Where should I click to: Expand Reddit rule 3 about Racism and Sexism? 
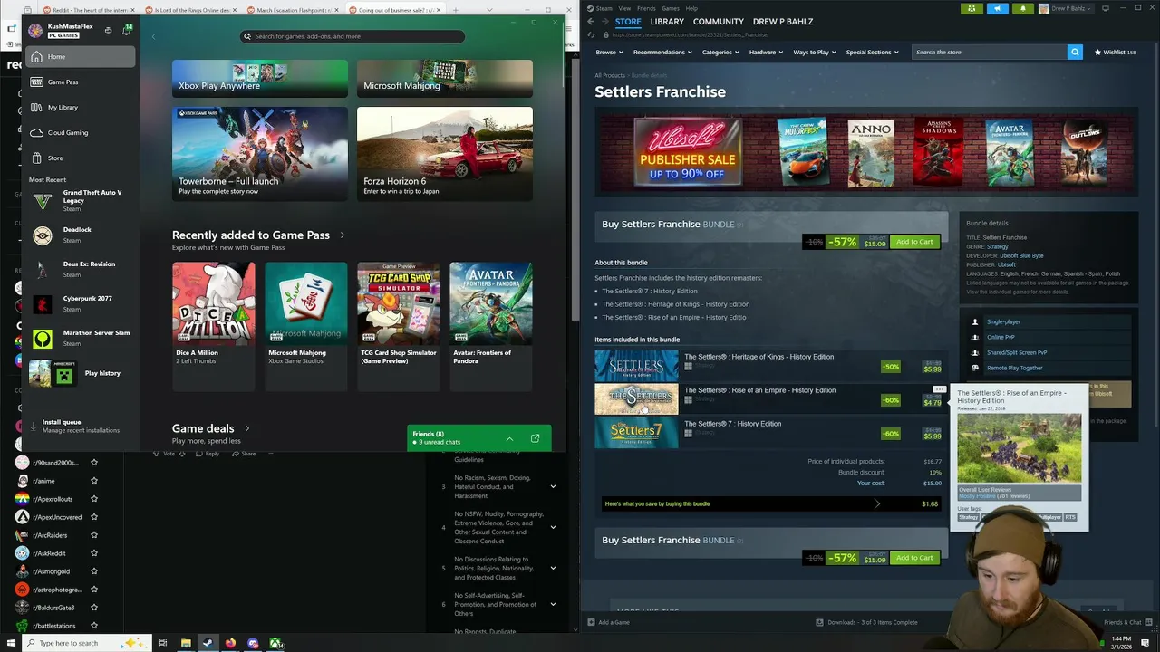point(553,487)
